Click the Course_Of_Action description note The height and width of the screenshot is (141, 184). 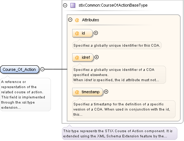click(25, 94)
